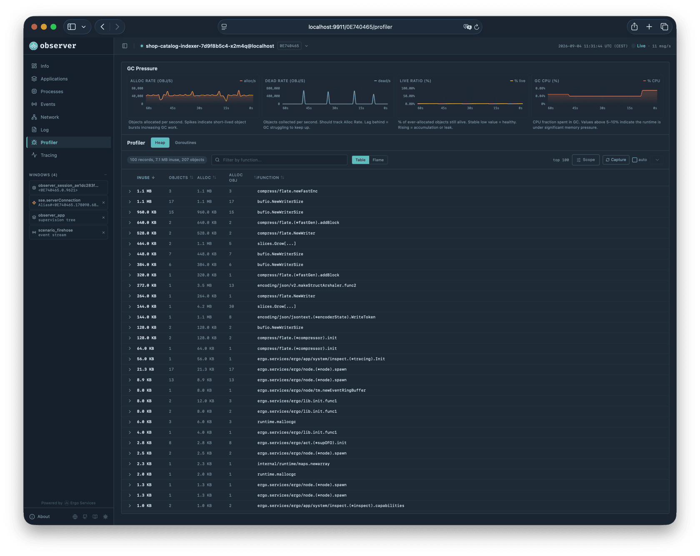
Task: Sort by the ALLOC column header
Action: (x=206, y=178)
